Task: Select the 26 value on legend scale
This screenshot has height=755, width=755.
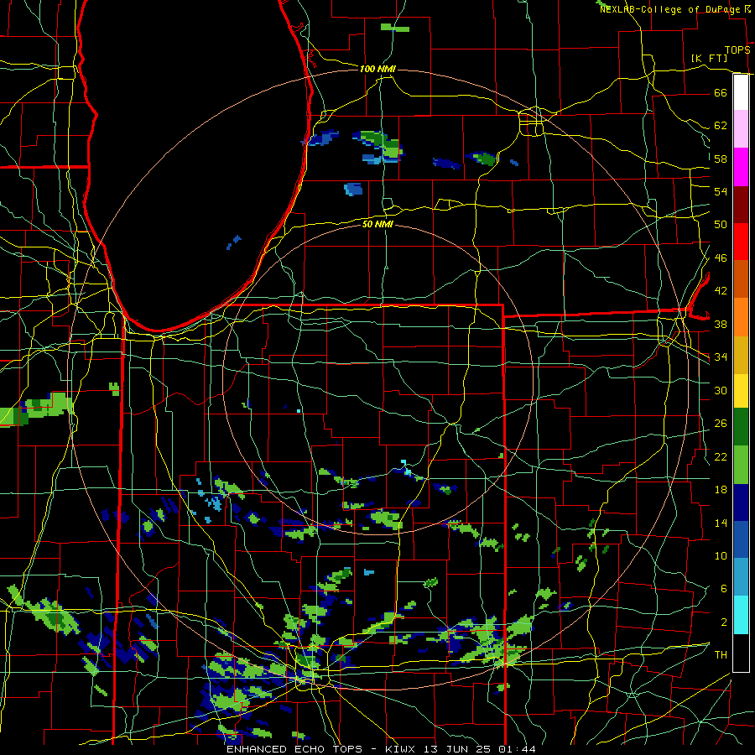Action: (721, 424)
